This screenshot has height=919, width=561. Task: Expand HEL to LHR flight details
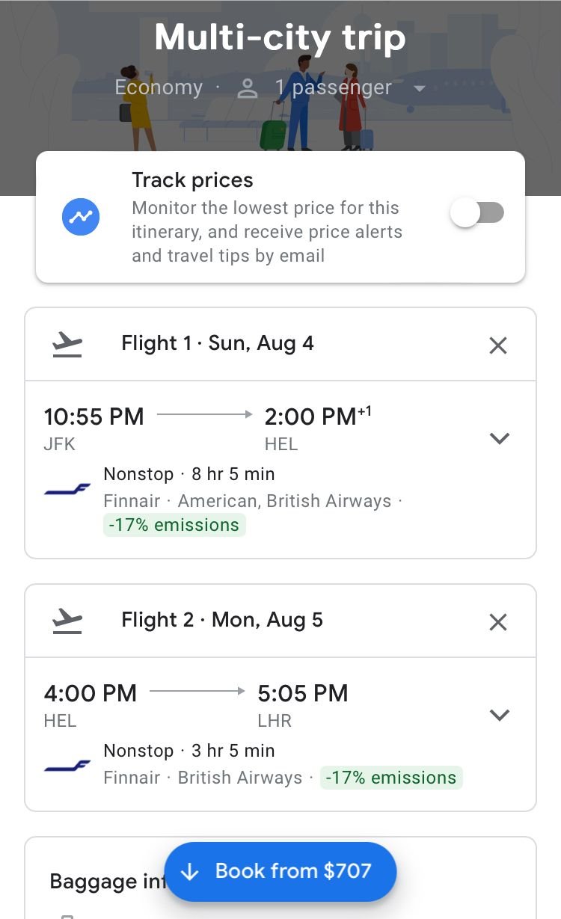click(x=499, y=715)
